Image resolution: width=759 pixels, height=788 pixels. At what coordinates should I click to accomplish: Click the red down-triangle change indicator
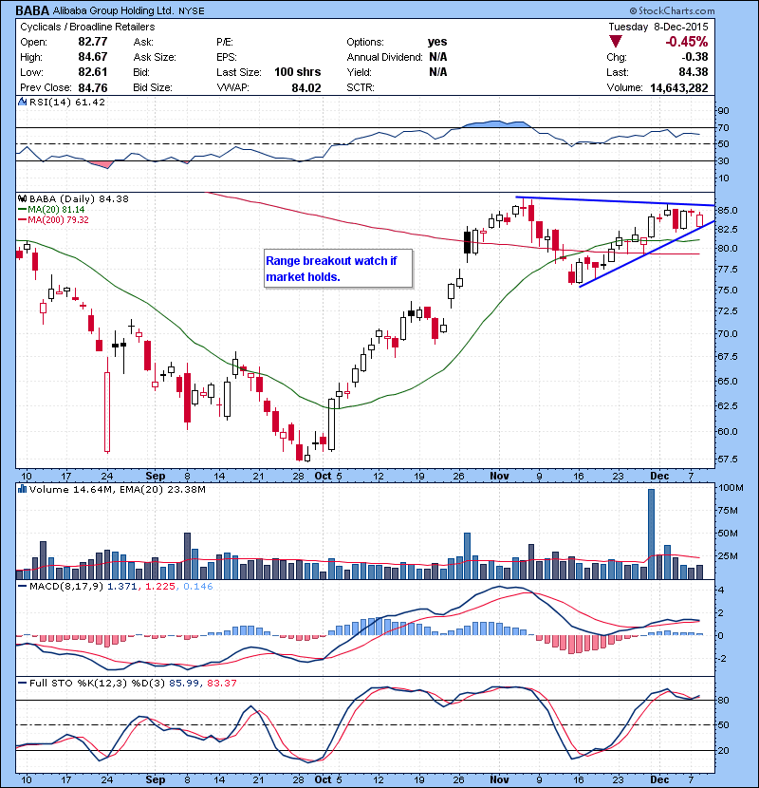pyautogui.click(x=616, y=42)
